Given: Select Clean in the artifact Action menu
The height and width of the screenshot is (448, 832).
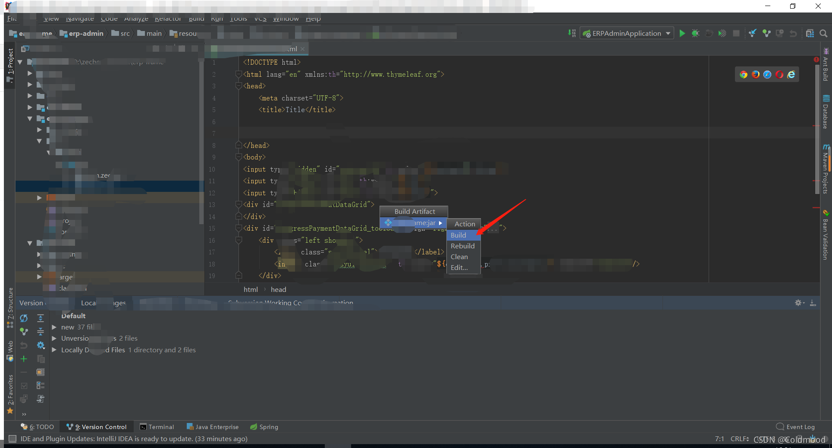Looking at the screenshot, I should [464, 257].
